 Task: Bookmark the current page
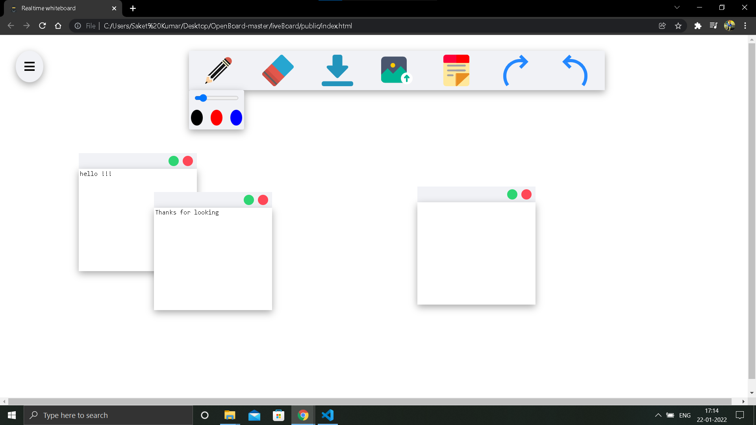click(x=678, y=26)
